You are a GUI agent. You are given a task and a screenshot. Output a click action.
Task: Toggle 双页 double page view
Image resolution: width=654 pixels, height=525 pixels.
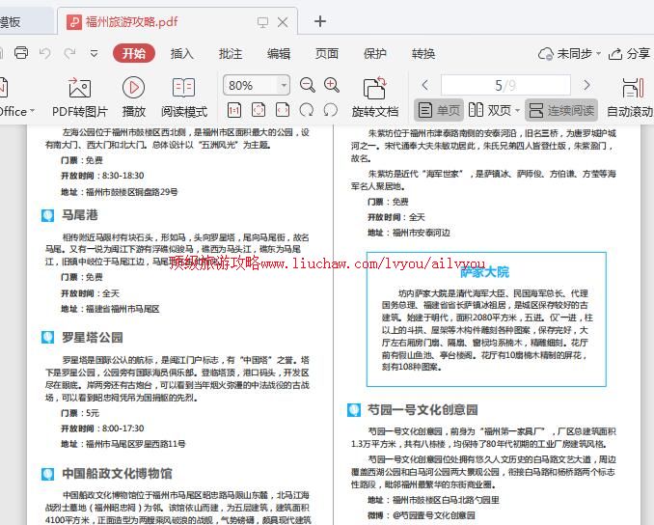[493, 111]
